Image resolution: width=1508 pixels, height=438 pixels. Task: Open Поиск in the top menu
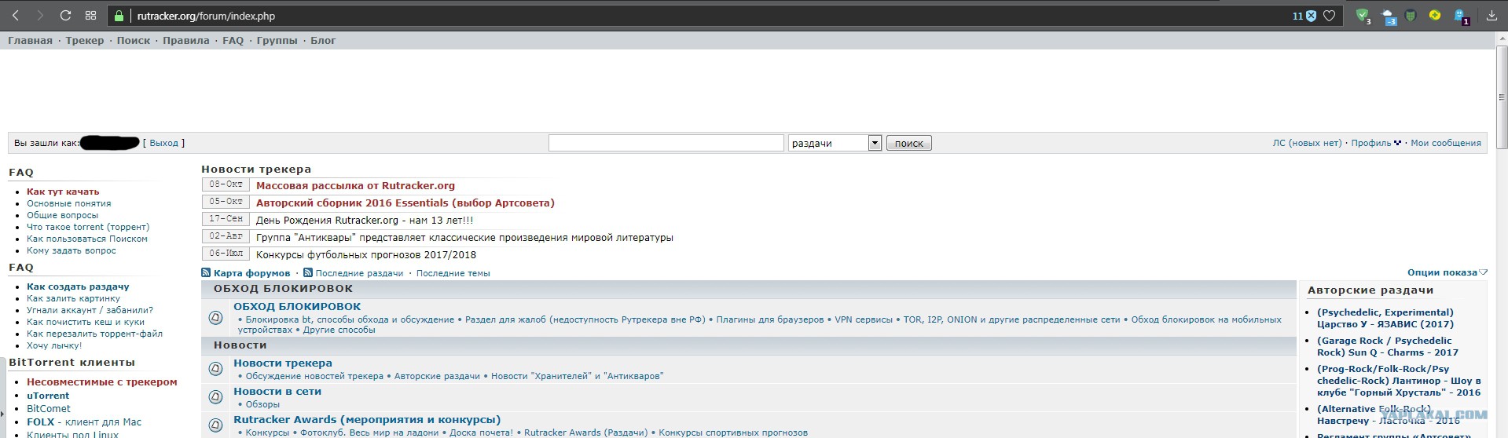(134, 40)
